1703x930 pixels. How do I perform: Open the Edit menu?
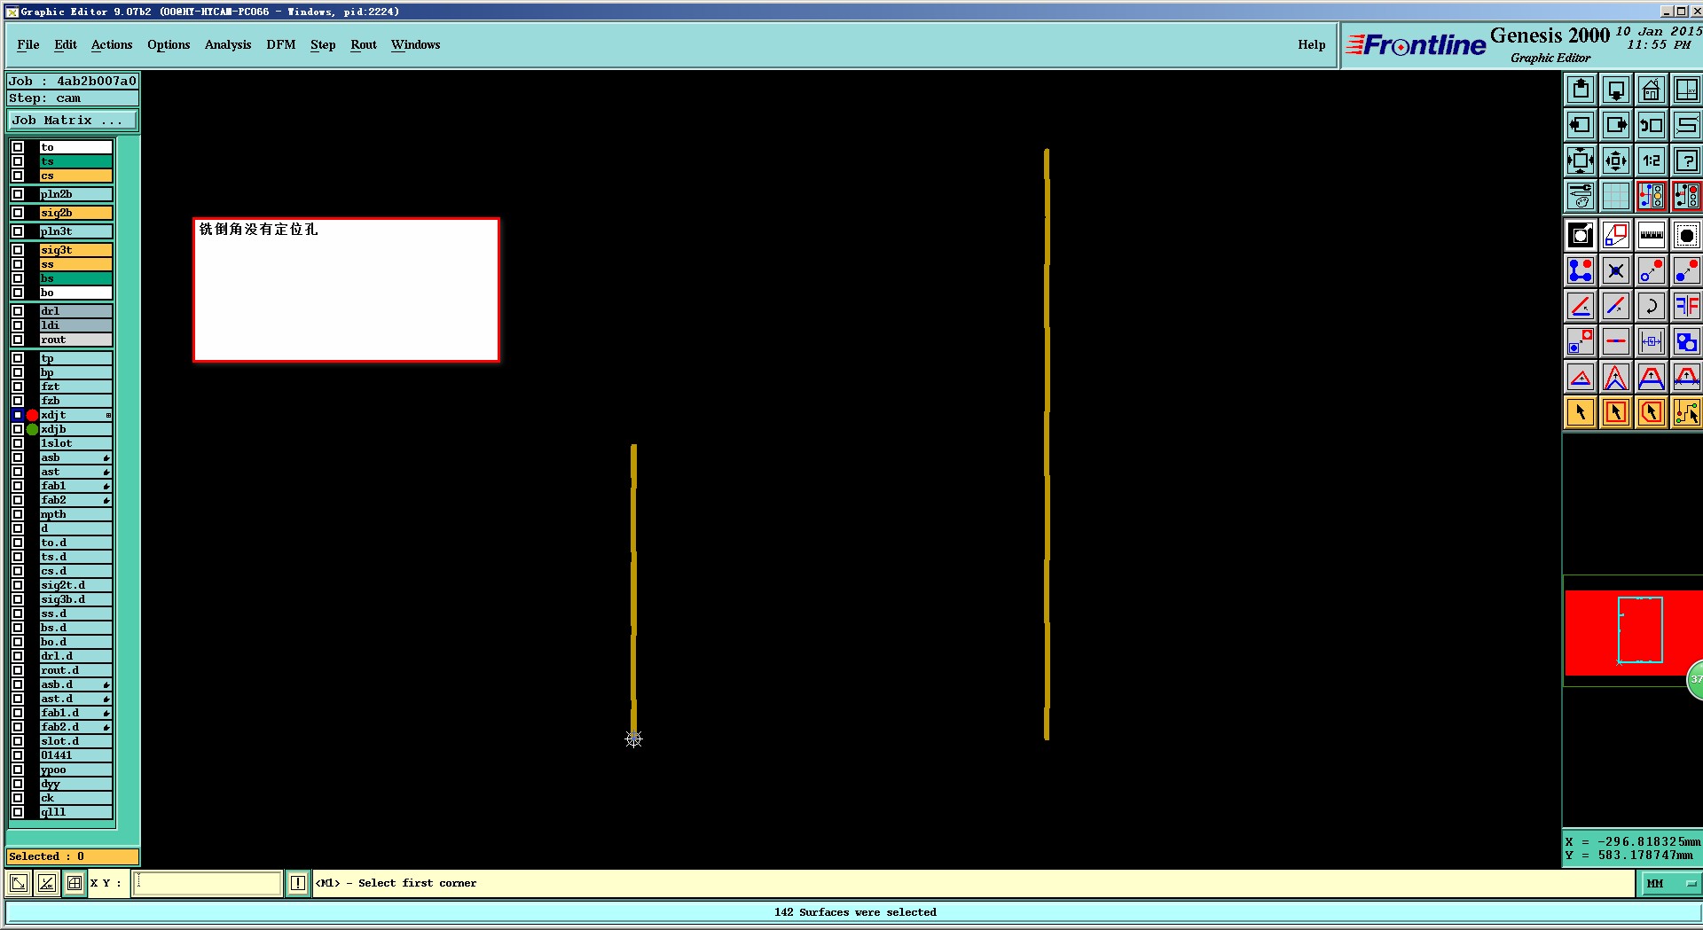66,44
